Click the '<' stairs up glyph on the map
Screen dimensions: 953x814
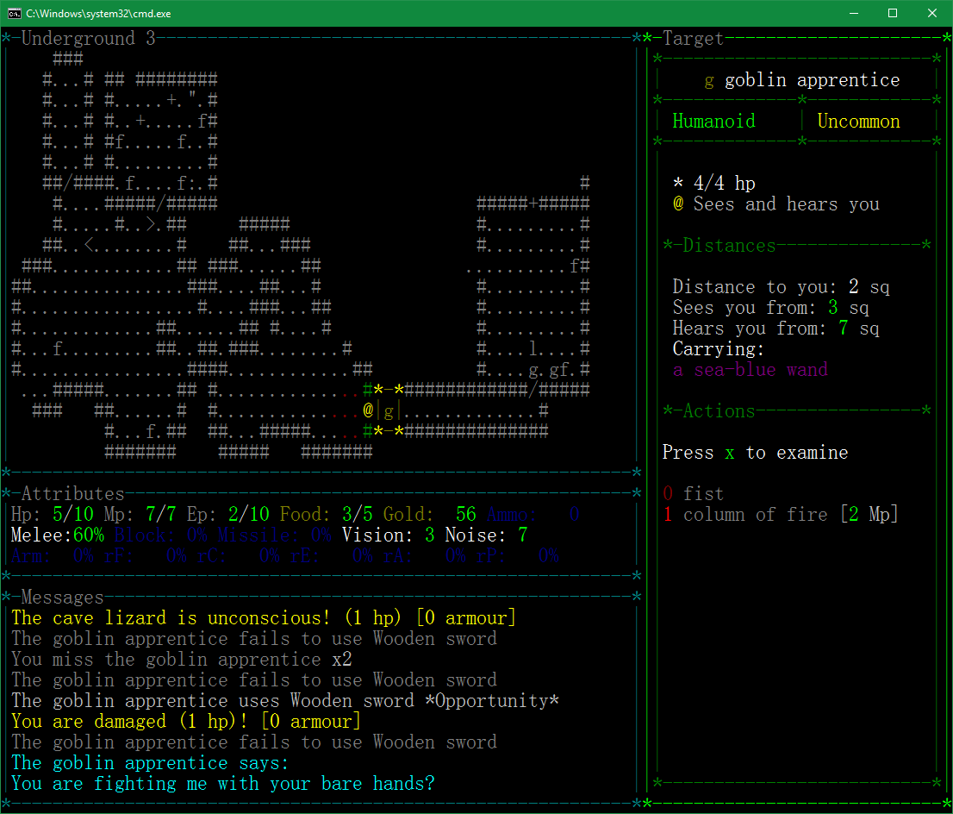[90, 245]
